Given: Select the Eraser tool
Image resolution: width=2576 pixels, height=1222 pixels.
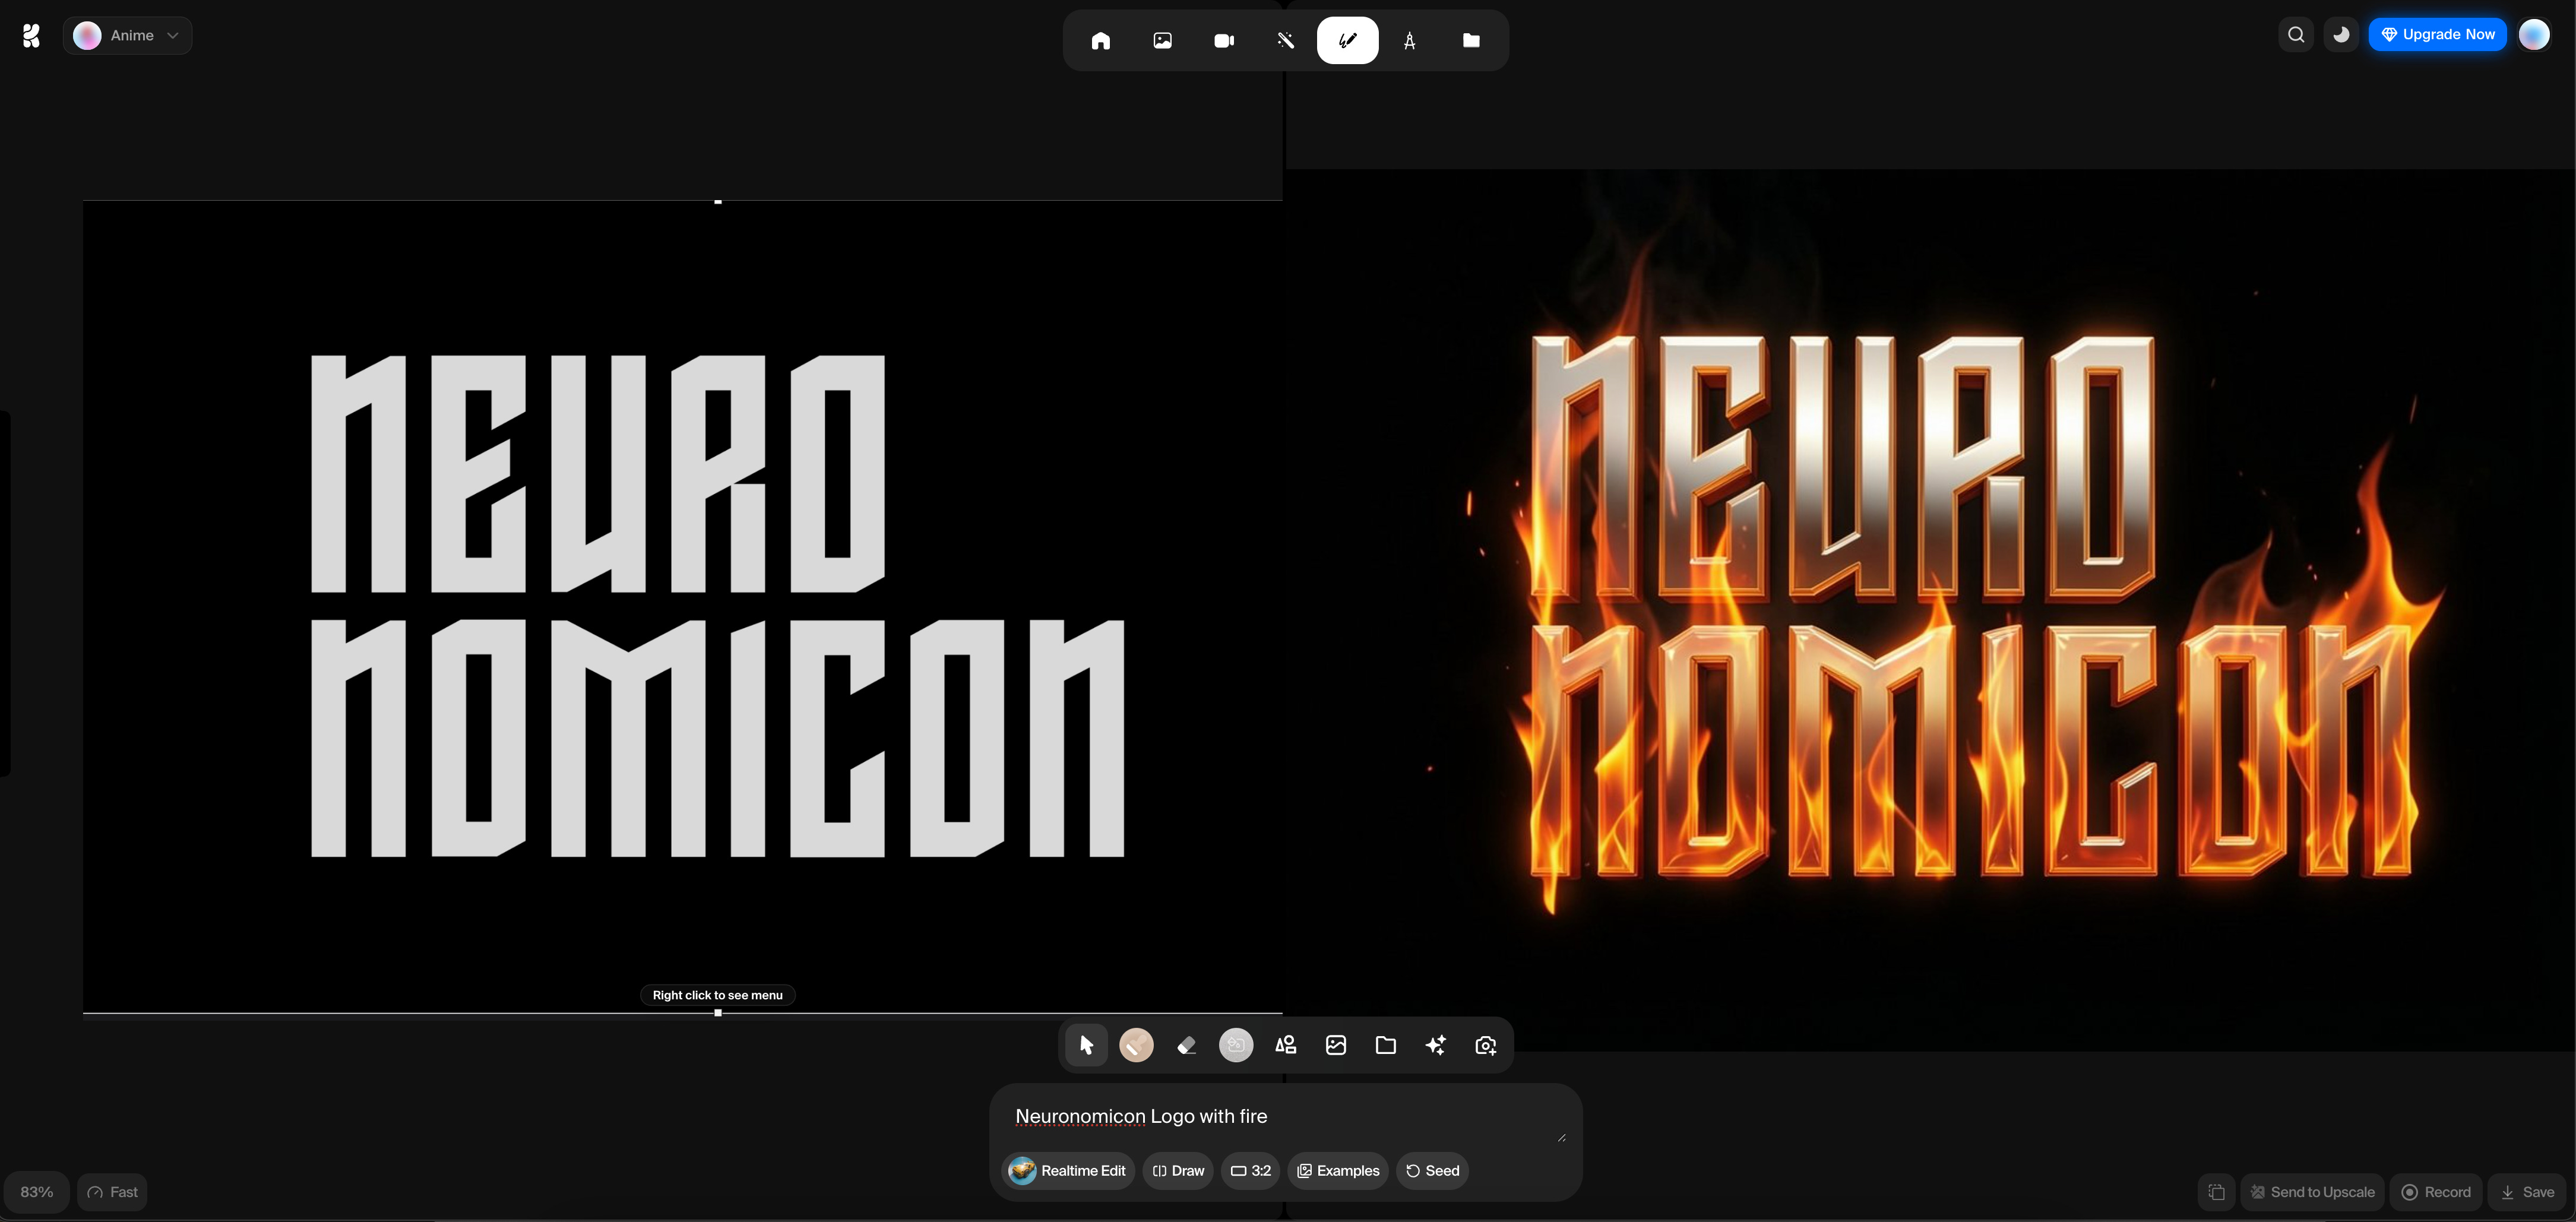Looking at the screenshot, I should pos(1186,1045).
